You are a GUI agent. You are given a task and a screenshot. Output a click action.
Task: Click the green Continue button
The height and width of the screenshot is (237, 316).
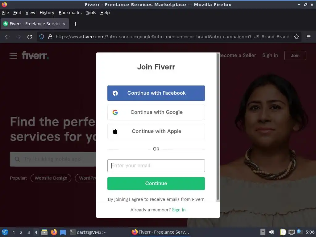point(156,184)
